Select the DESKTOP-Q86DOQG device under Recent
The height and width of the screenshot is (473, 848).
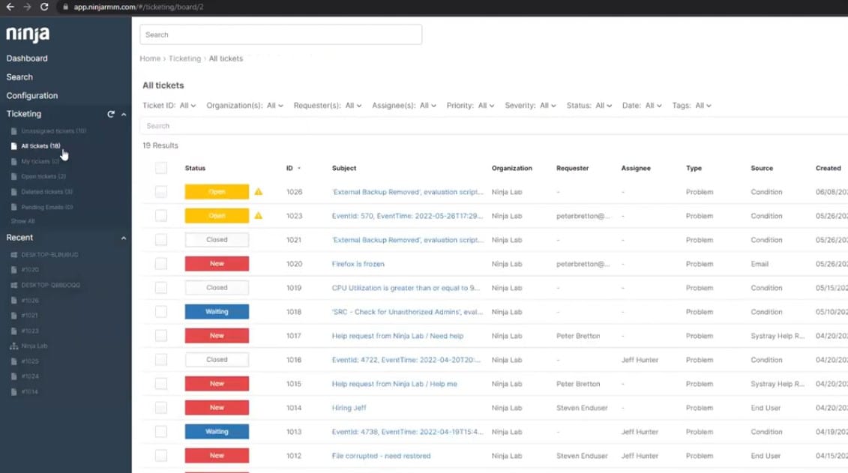point(46,285)
